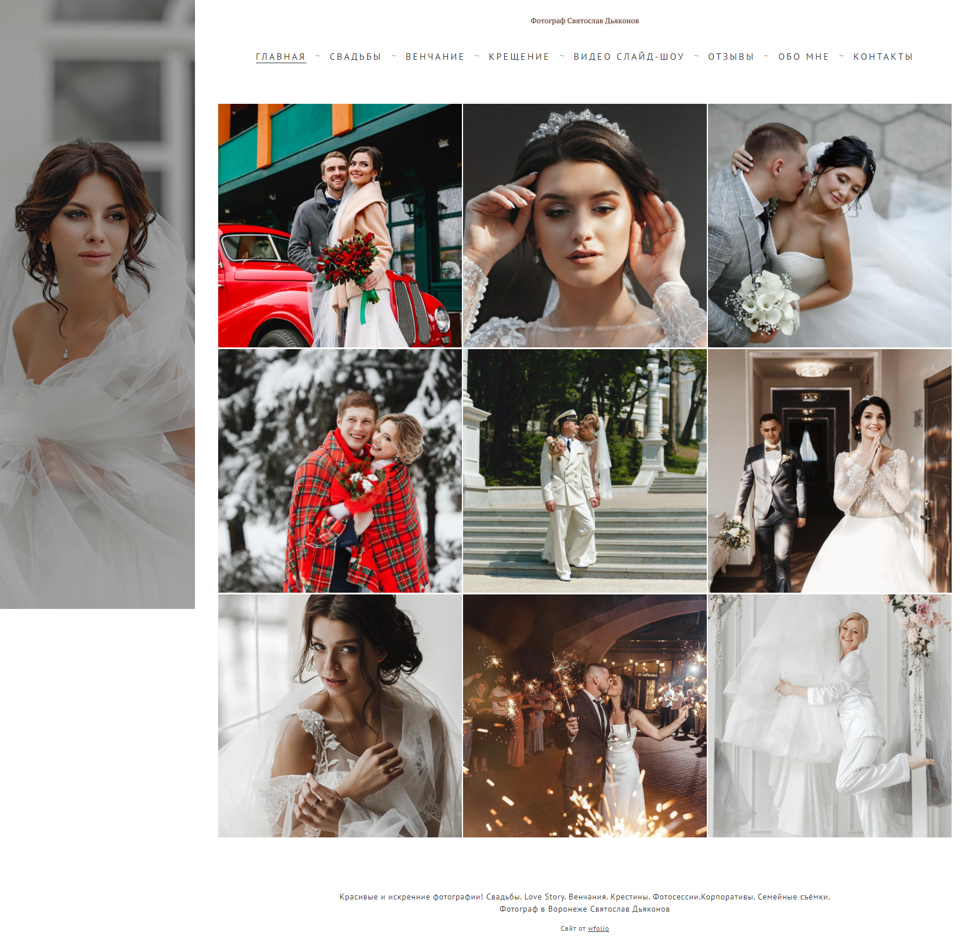Open photo of naval officer couple on steps
Screen dimensions: 965x936
coord(585,471)
